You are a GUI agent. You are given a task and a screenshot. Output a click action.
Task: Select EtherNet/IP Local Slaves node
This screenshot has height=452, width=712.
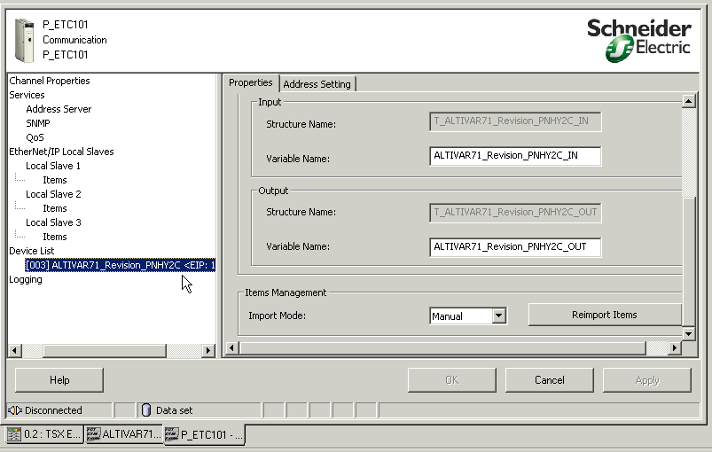pyautogui.click(x=61, y=152)
